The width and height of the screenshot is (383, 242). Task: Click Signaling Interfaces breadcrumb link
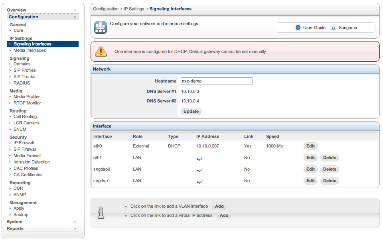pos(170,9)
